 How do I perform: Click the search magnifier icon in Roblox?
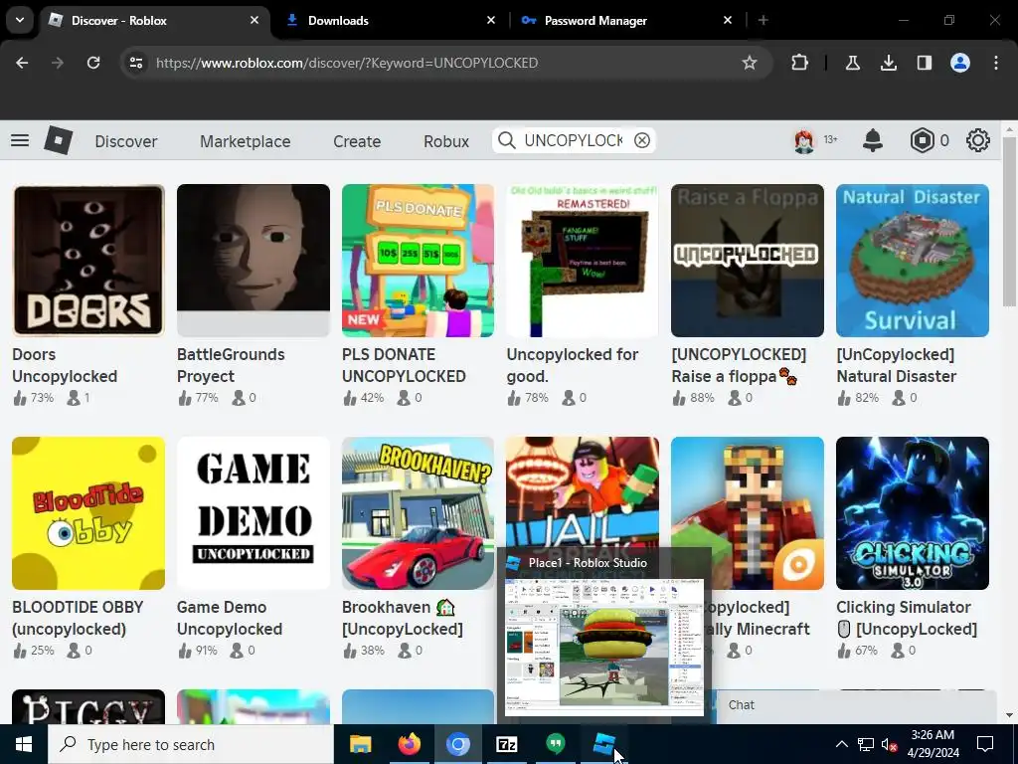(506, 140)
